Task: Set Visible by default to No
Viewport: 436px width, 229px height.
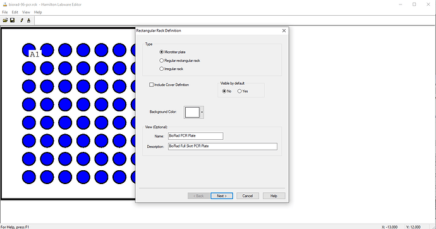Action: [x=224, y=91]
